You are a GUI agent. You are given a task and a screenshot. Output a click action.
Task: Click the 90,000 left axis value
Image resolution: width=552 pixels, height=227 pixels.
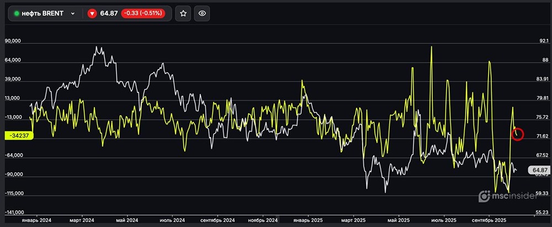13,41
